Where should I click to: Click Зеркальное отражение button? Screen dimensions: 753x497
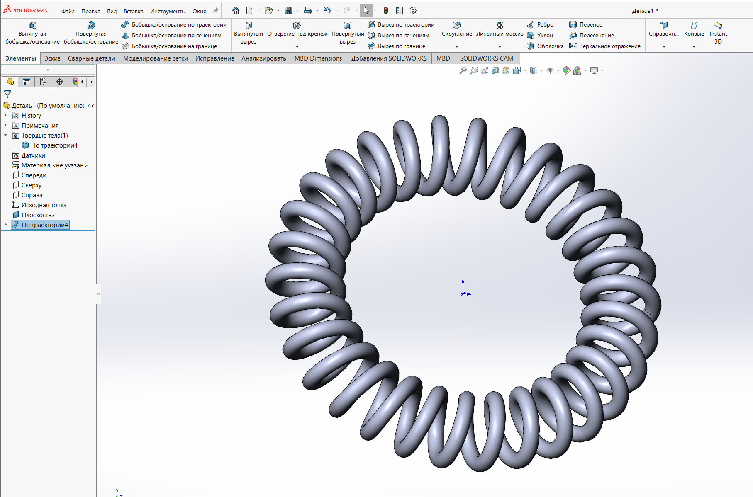click(x=605, y=46)
